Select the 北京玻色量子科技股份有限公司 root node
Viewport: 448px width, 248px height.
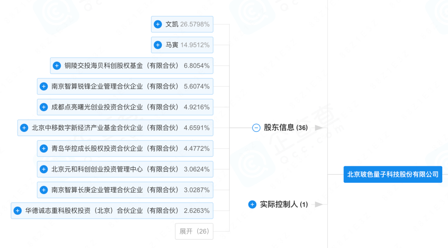pyautogui.click(x=393, y=174)
